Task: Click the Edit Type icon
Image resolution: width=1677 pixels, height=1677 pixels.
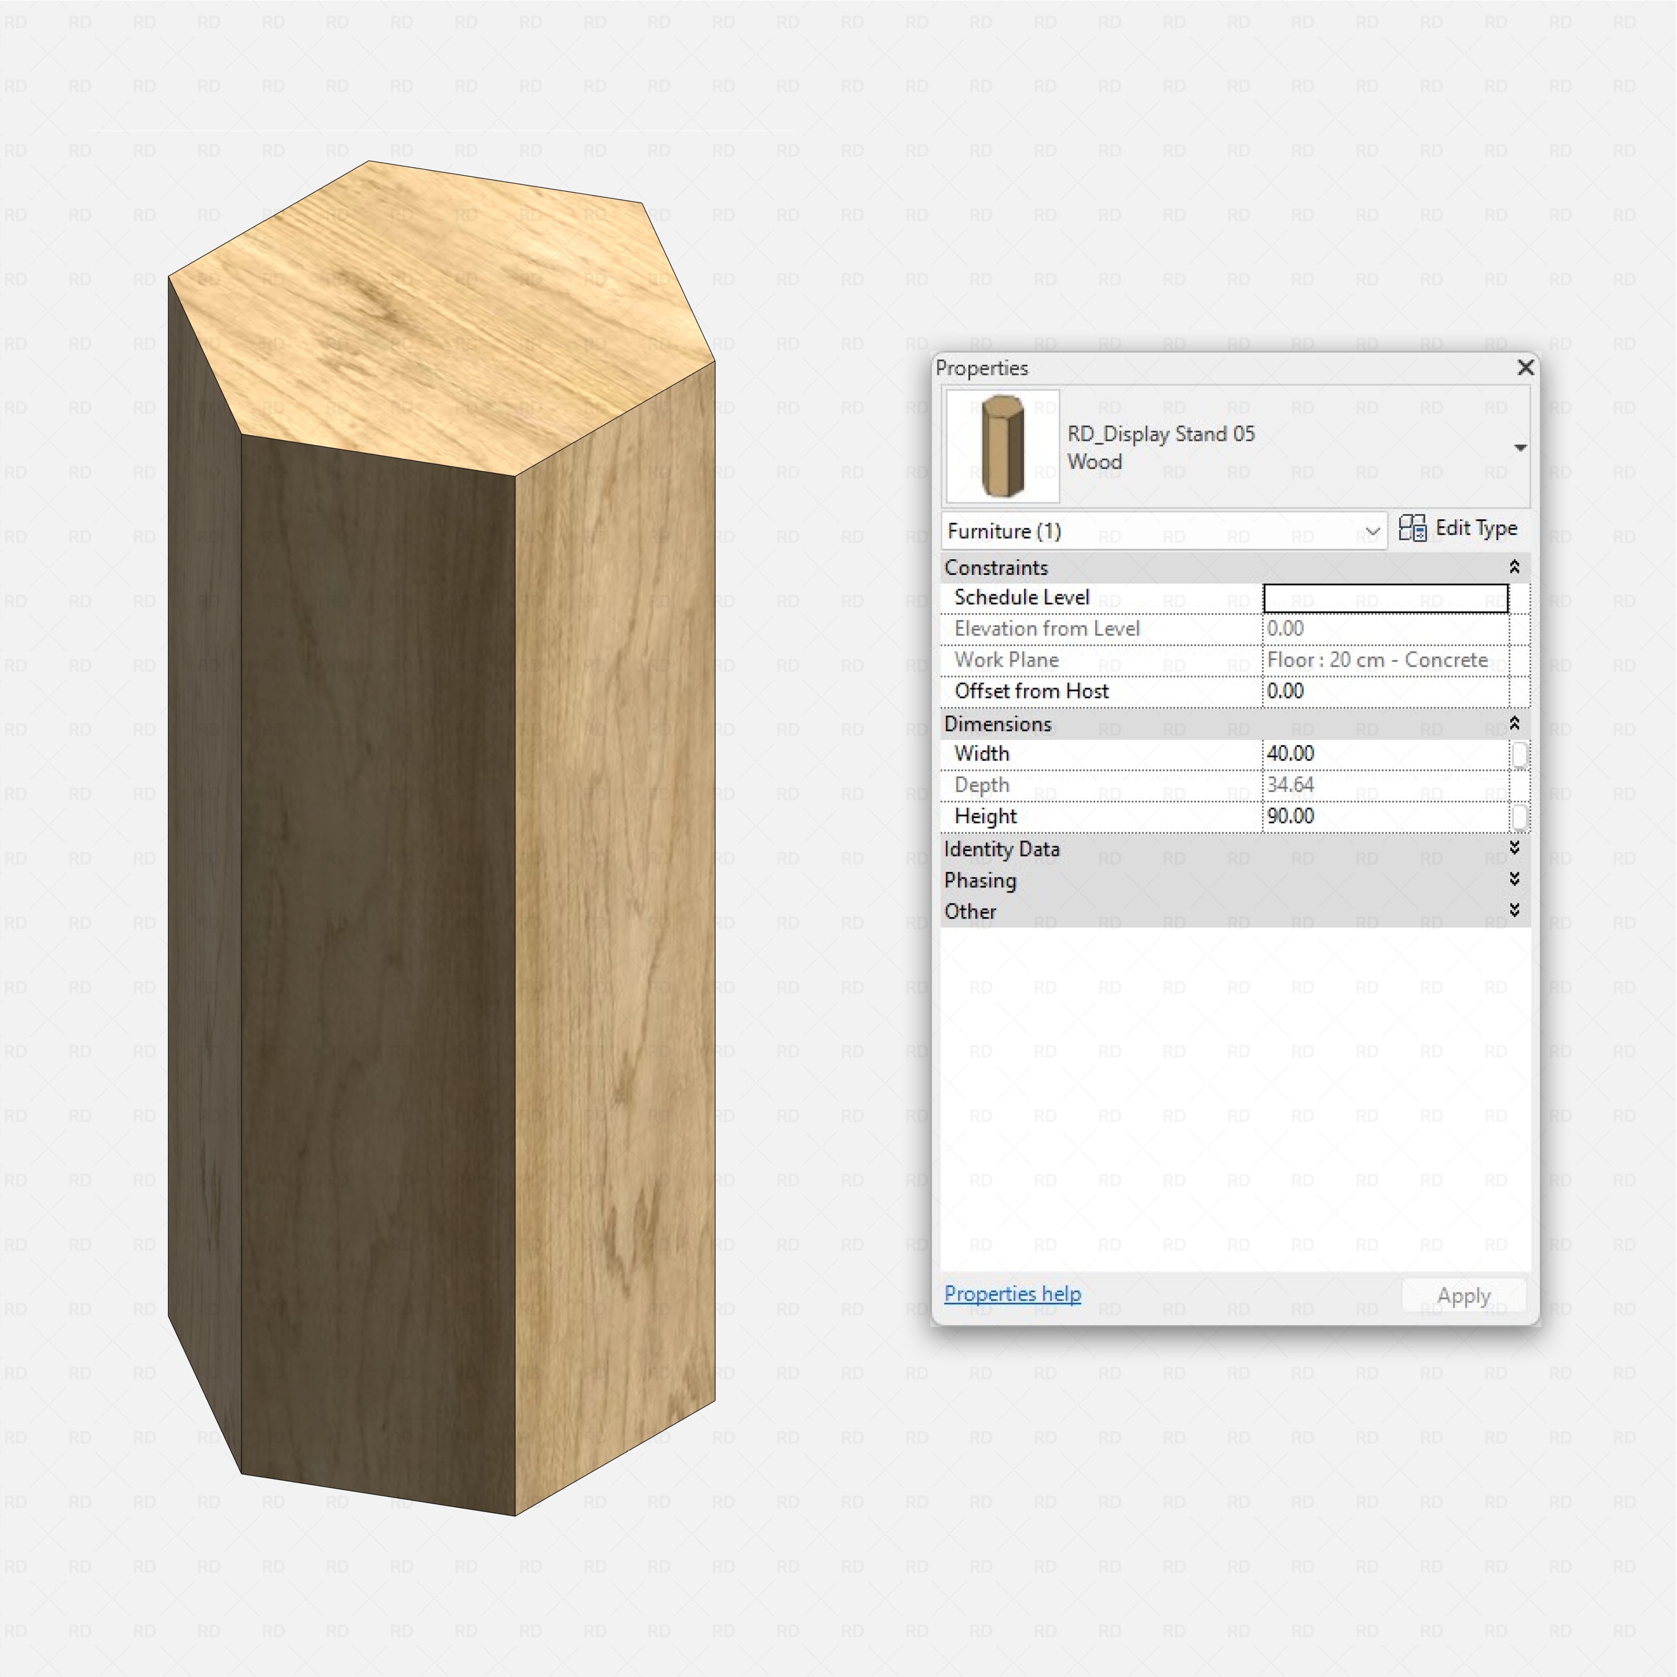Action: click(x=1412, y=529)
